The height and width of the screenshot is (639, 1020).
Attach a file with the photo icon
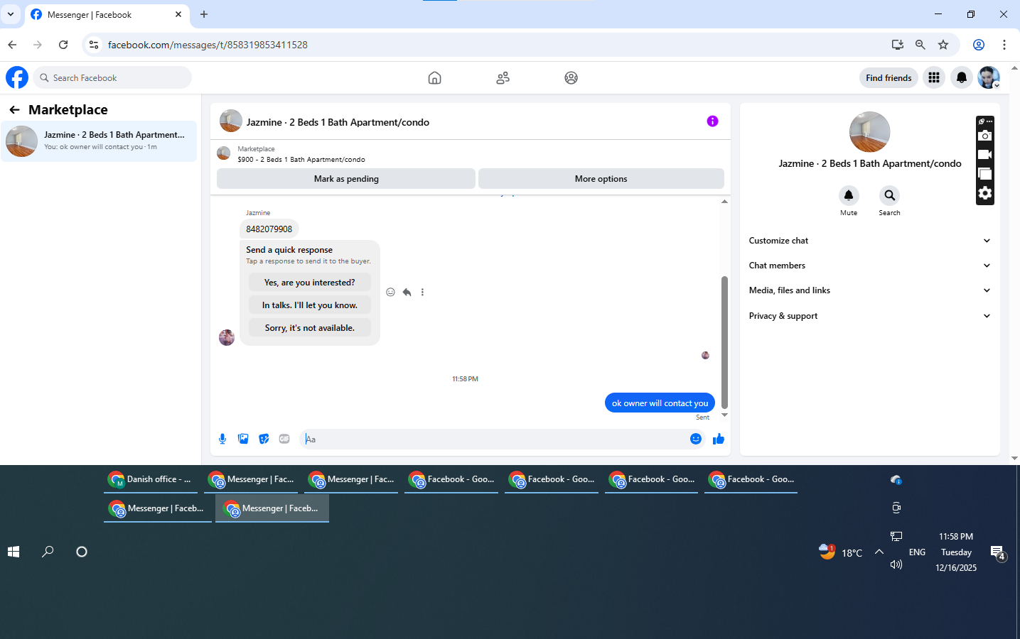pos(243,439)
